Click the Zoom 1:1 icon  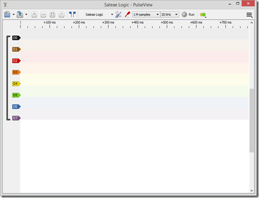[x=61, y=15]
